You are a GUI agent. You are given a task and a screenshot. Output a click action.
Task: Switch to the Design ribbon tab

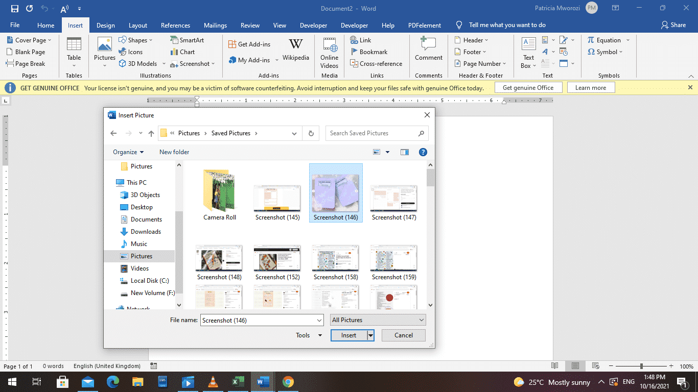tap(105, 24)
